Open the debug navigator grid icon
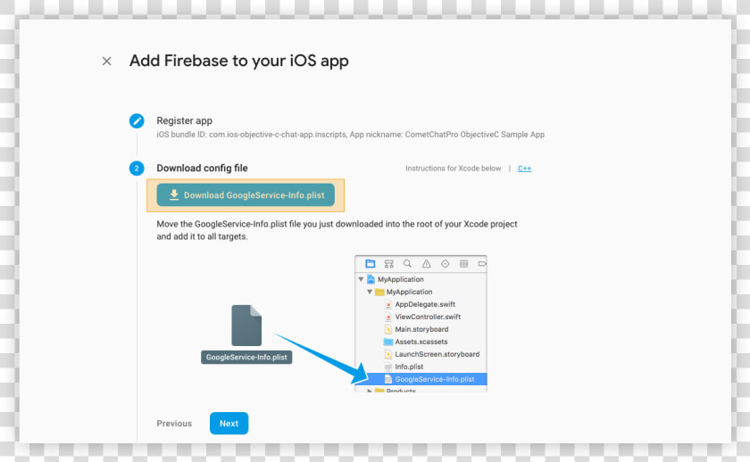 tap(464, 264)
